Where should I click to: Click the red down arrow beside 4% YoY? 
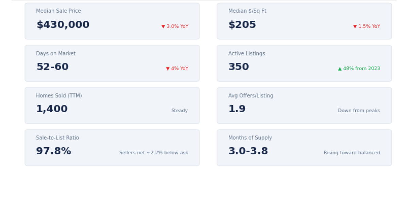pos(168,69)
